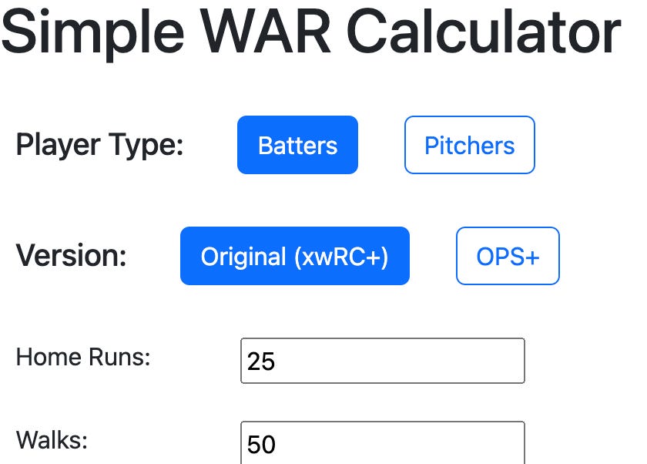Screen dimensions: 647x464
Task: Click the Version label
Action: (x=71, y=256)
